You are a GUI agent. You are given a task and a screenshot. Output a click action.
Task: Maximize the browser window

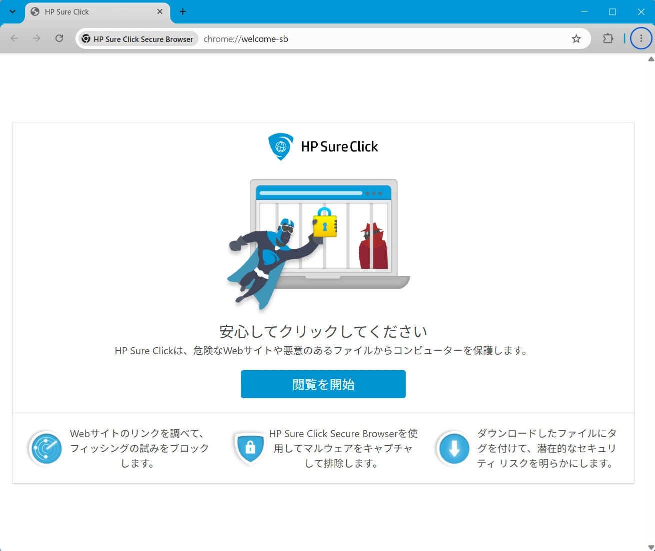[613, 11]
